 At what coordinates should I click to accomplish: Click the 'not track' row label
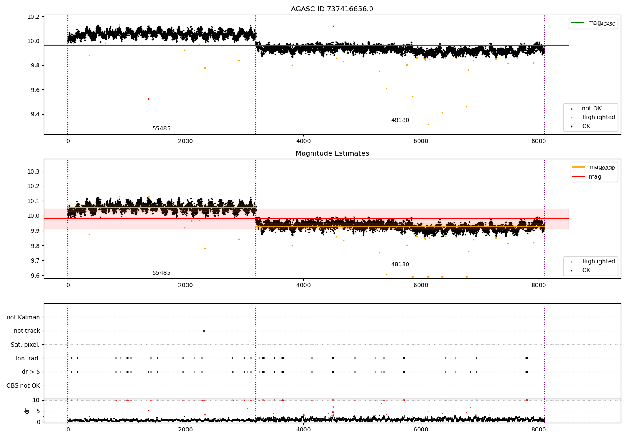[x=27, y=331]
